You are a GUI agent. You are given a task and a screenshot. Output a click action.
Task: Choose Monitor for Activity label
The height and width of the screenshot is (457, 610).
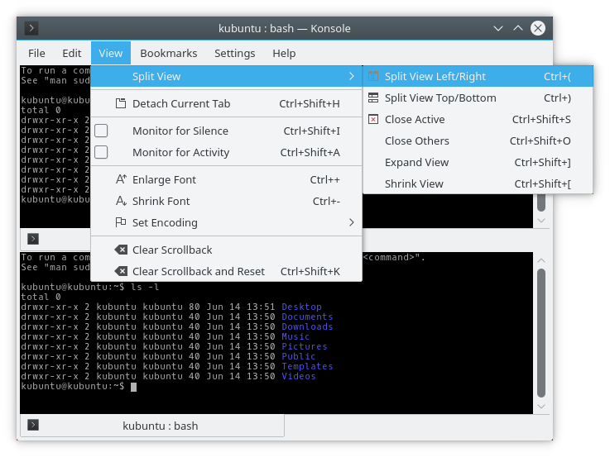[181, 152]
